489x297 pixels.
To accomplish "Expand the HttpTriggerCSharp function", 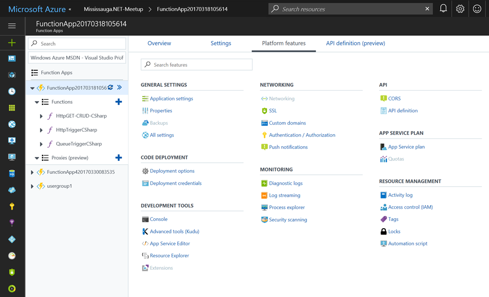I will [42, 130].
